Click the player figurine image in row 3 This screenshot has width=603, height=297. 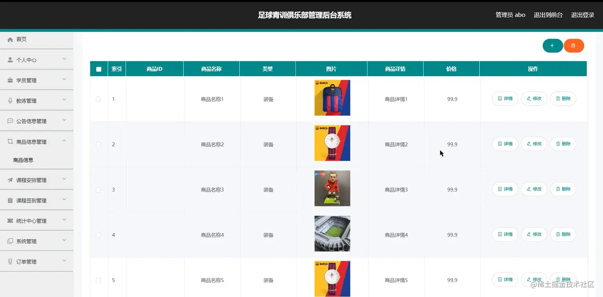point(332,188)
